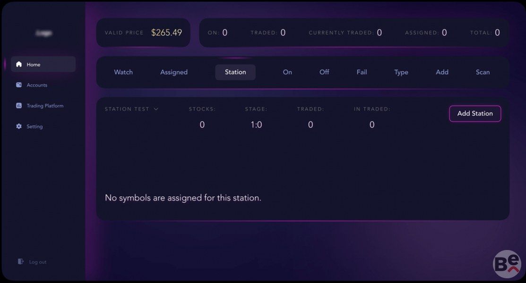
Task: Open the Type tab
Action: coord(401,72)
